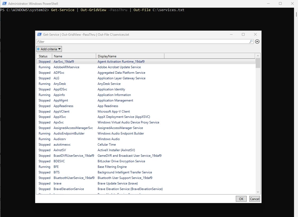Select the AppMgmt service row

tap(146, 100)
